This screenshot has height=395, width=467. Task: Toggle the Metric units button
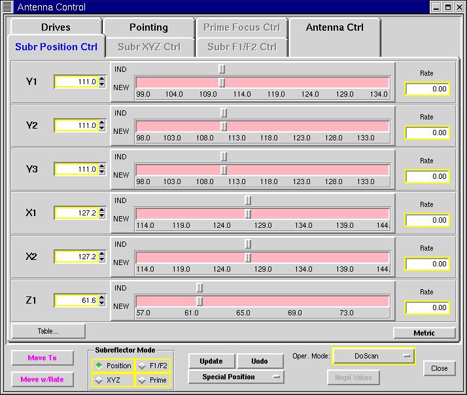424,333
